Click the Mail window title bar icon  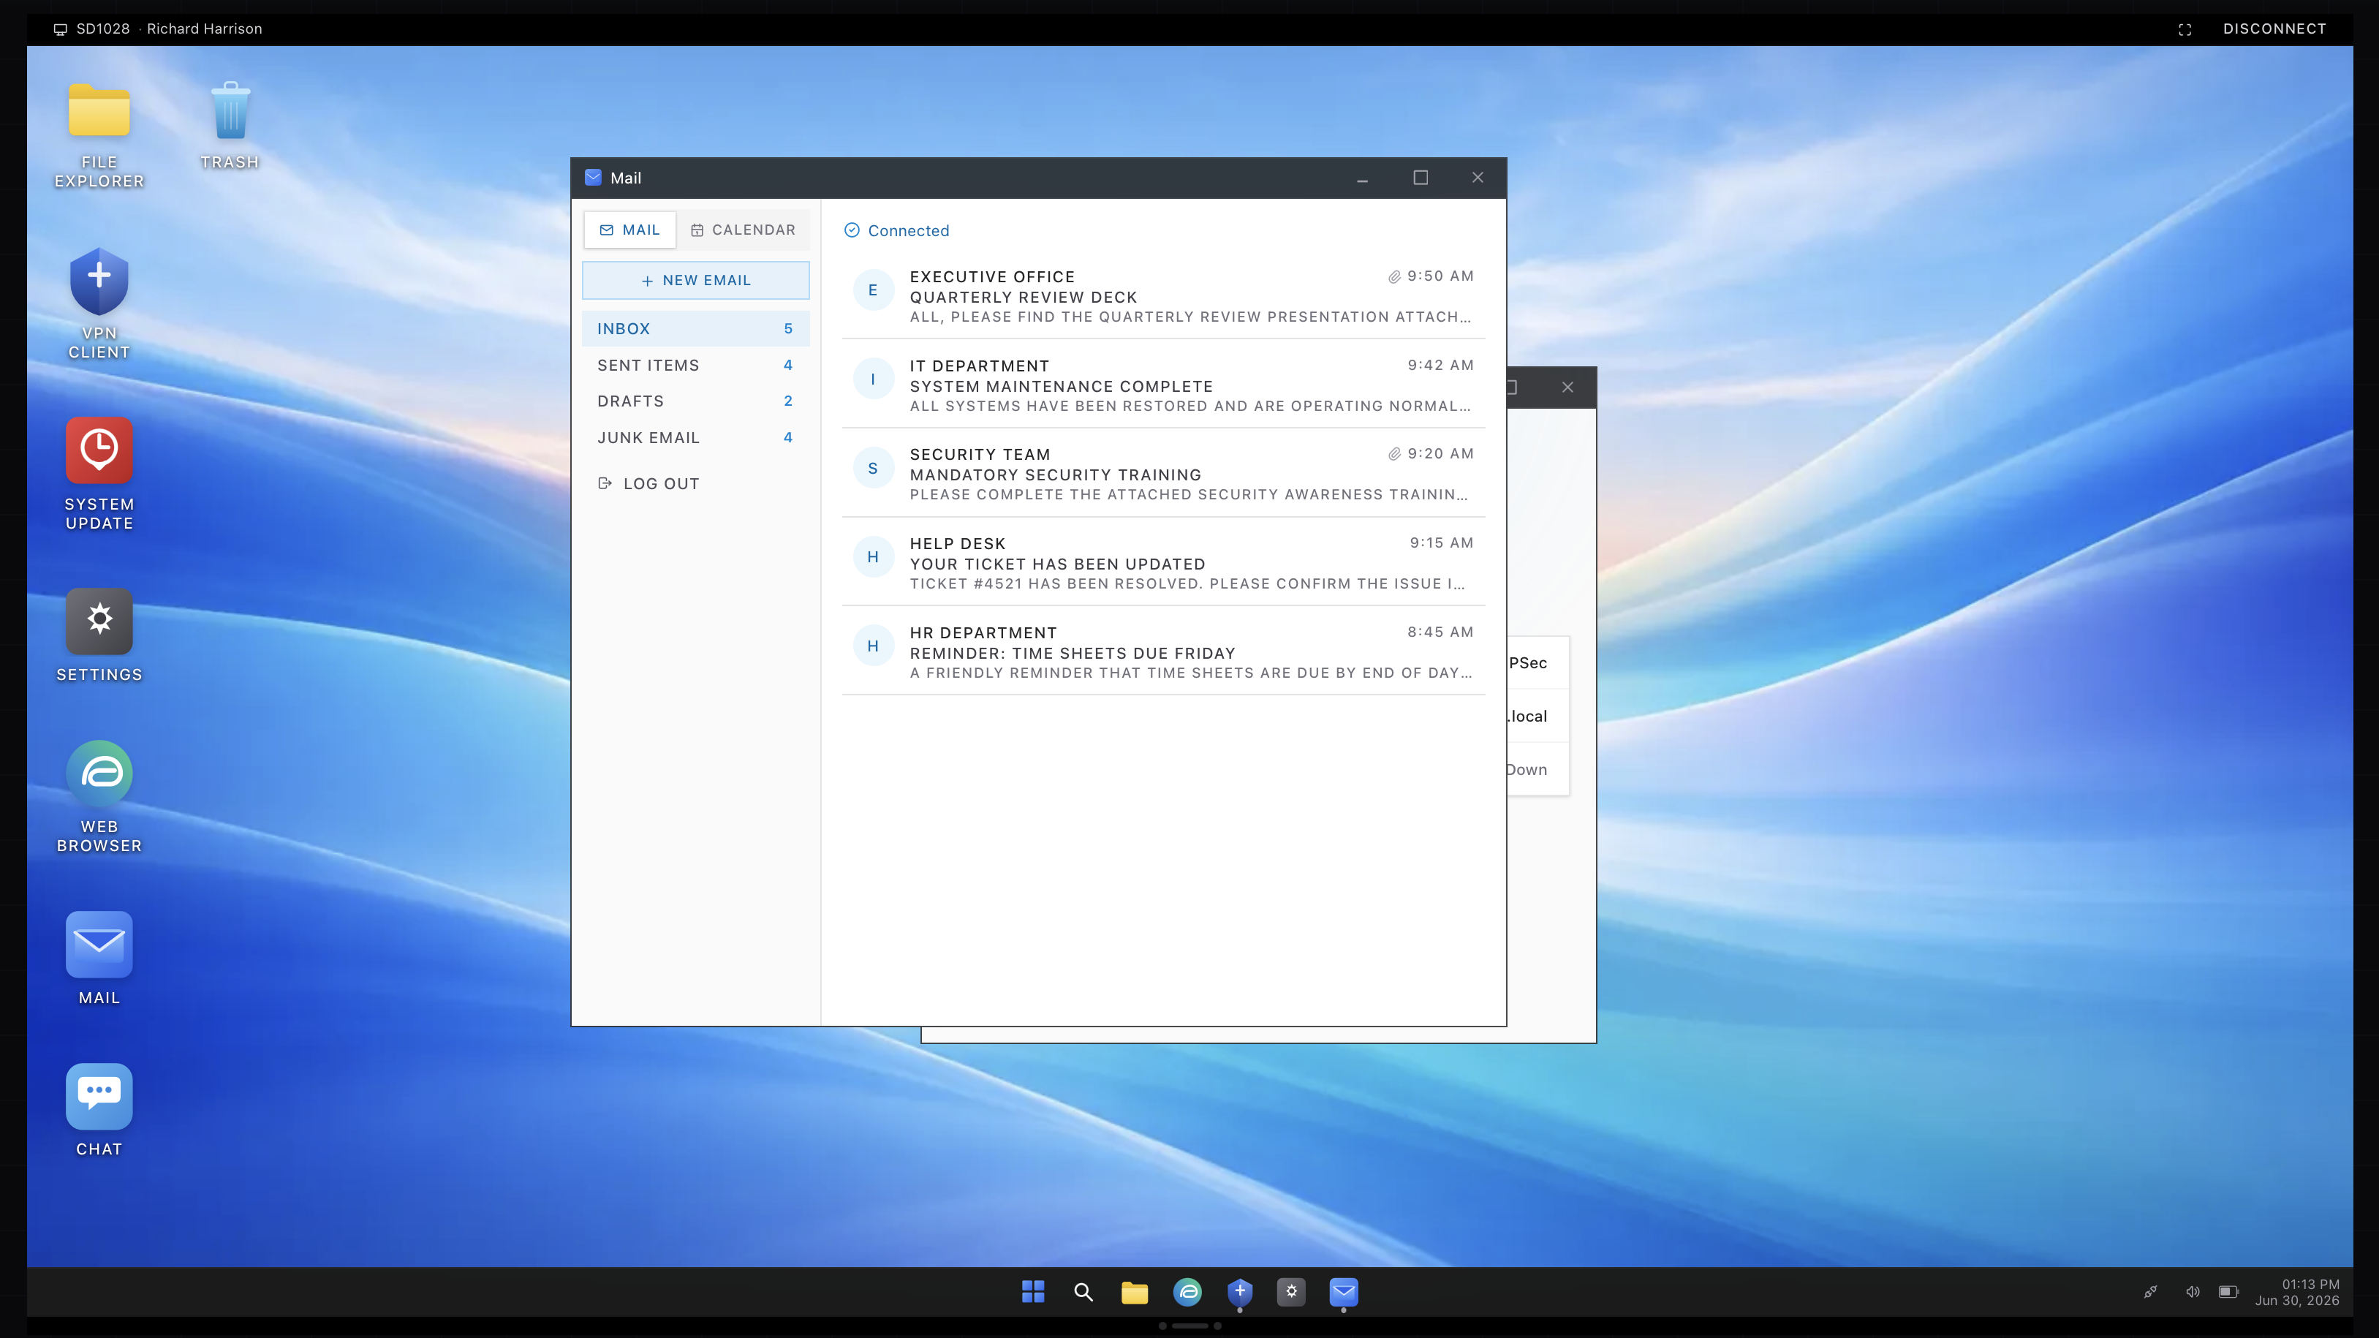593,177
